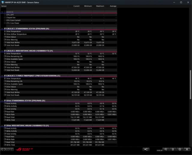Click the icon beside CPU_OPT row
This screenshot has height=155, width=192.
pos(5,15)
